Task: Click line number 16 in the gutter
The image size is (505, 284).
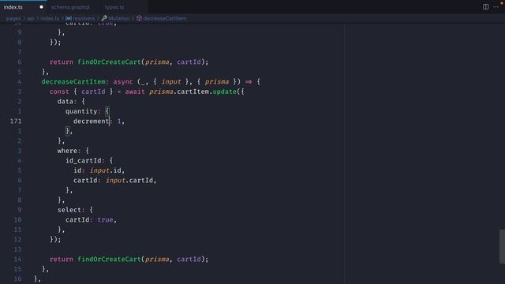Action: pos(17,278)
